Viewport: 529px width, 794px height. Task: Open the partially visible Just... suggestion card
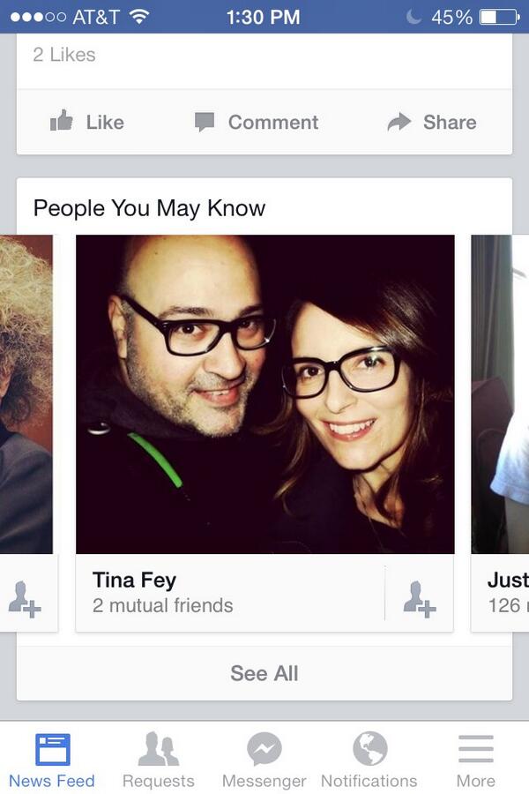[x=500, y=394]
